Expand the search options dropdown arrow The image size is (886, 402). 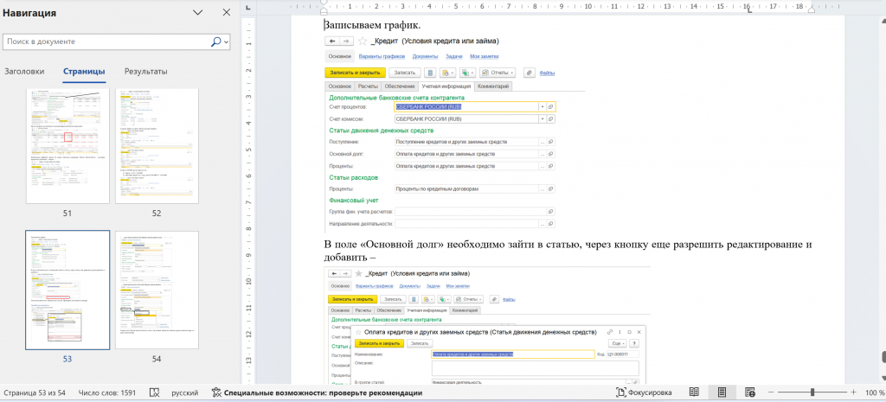227,41
